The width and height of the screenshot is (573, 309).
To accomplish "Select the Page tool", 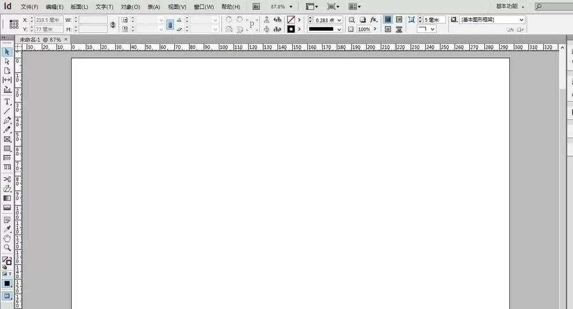I will pyautogui.click(x=7, y=70).
